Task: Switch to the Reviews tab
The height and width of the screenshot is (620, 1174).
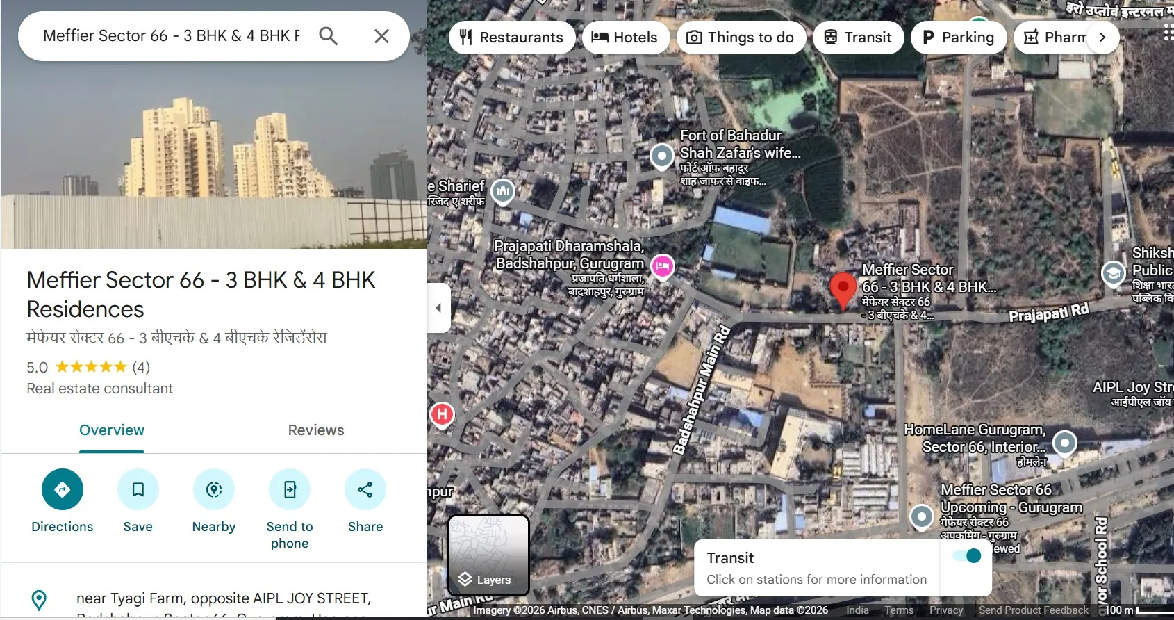Action: click(x=316, y=430)
